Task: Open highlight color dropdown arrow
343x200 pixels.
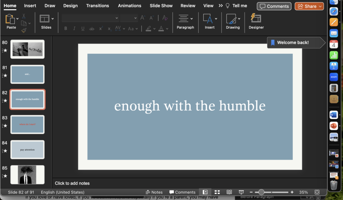Action: coord(154,29)
